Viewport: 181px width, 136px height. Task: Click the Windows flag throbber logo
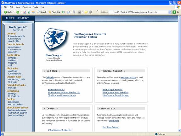(x=178, y=7)
